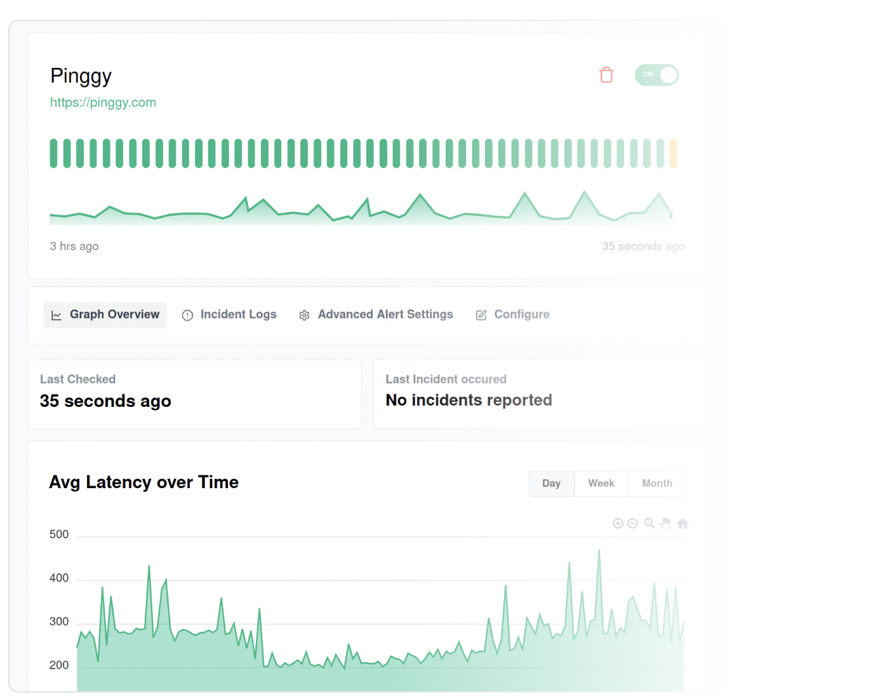Activate the chart panning hand tool
The height and width of the screenshot is (697, 885).
665,523
